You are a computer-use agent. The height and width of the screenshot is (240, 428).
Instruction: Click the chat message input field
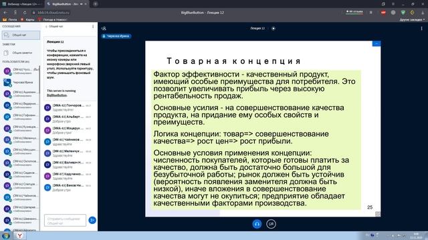(65, 220)
